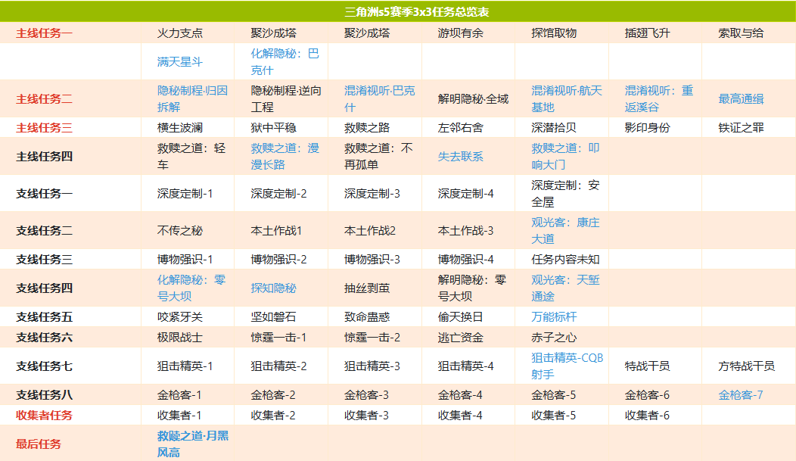Click the 万能标杆 link
The width and height of the screenshot is (796, 461).
click(x=554, y=317)
